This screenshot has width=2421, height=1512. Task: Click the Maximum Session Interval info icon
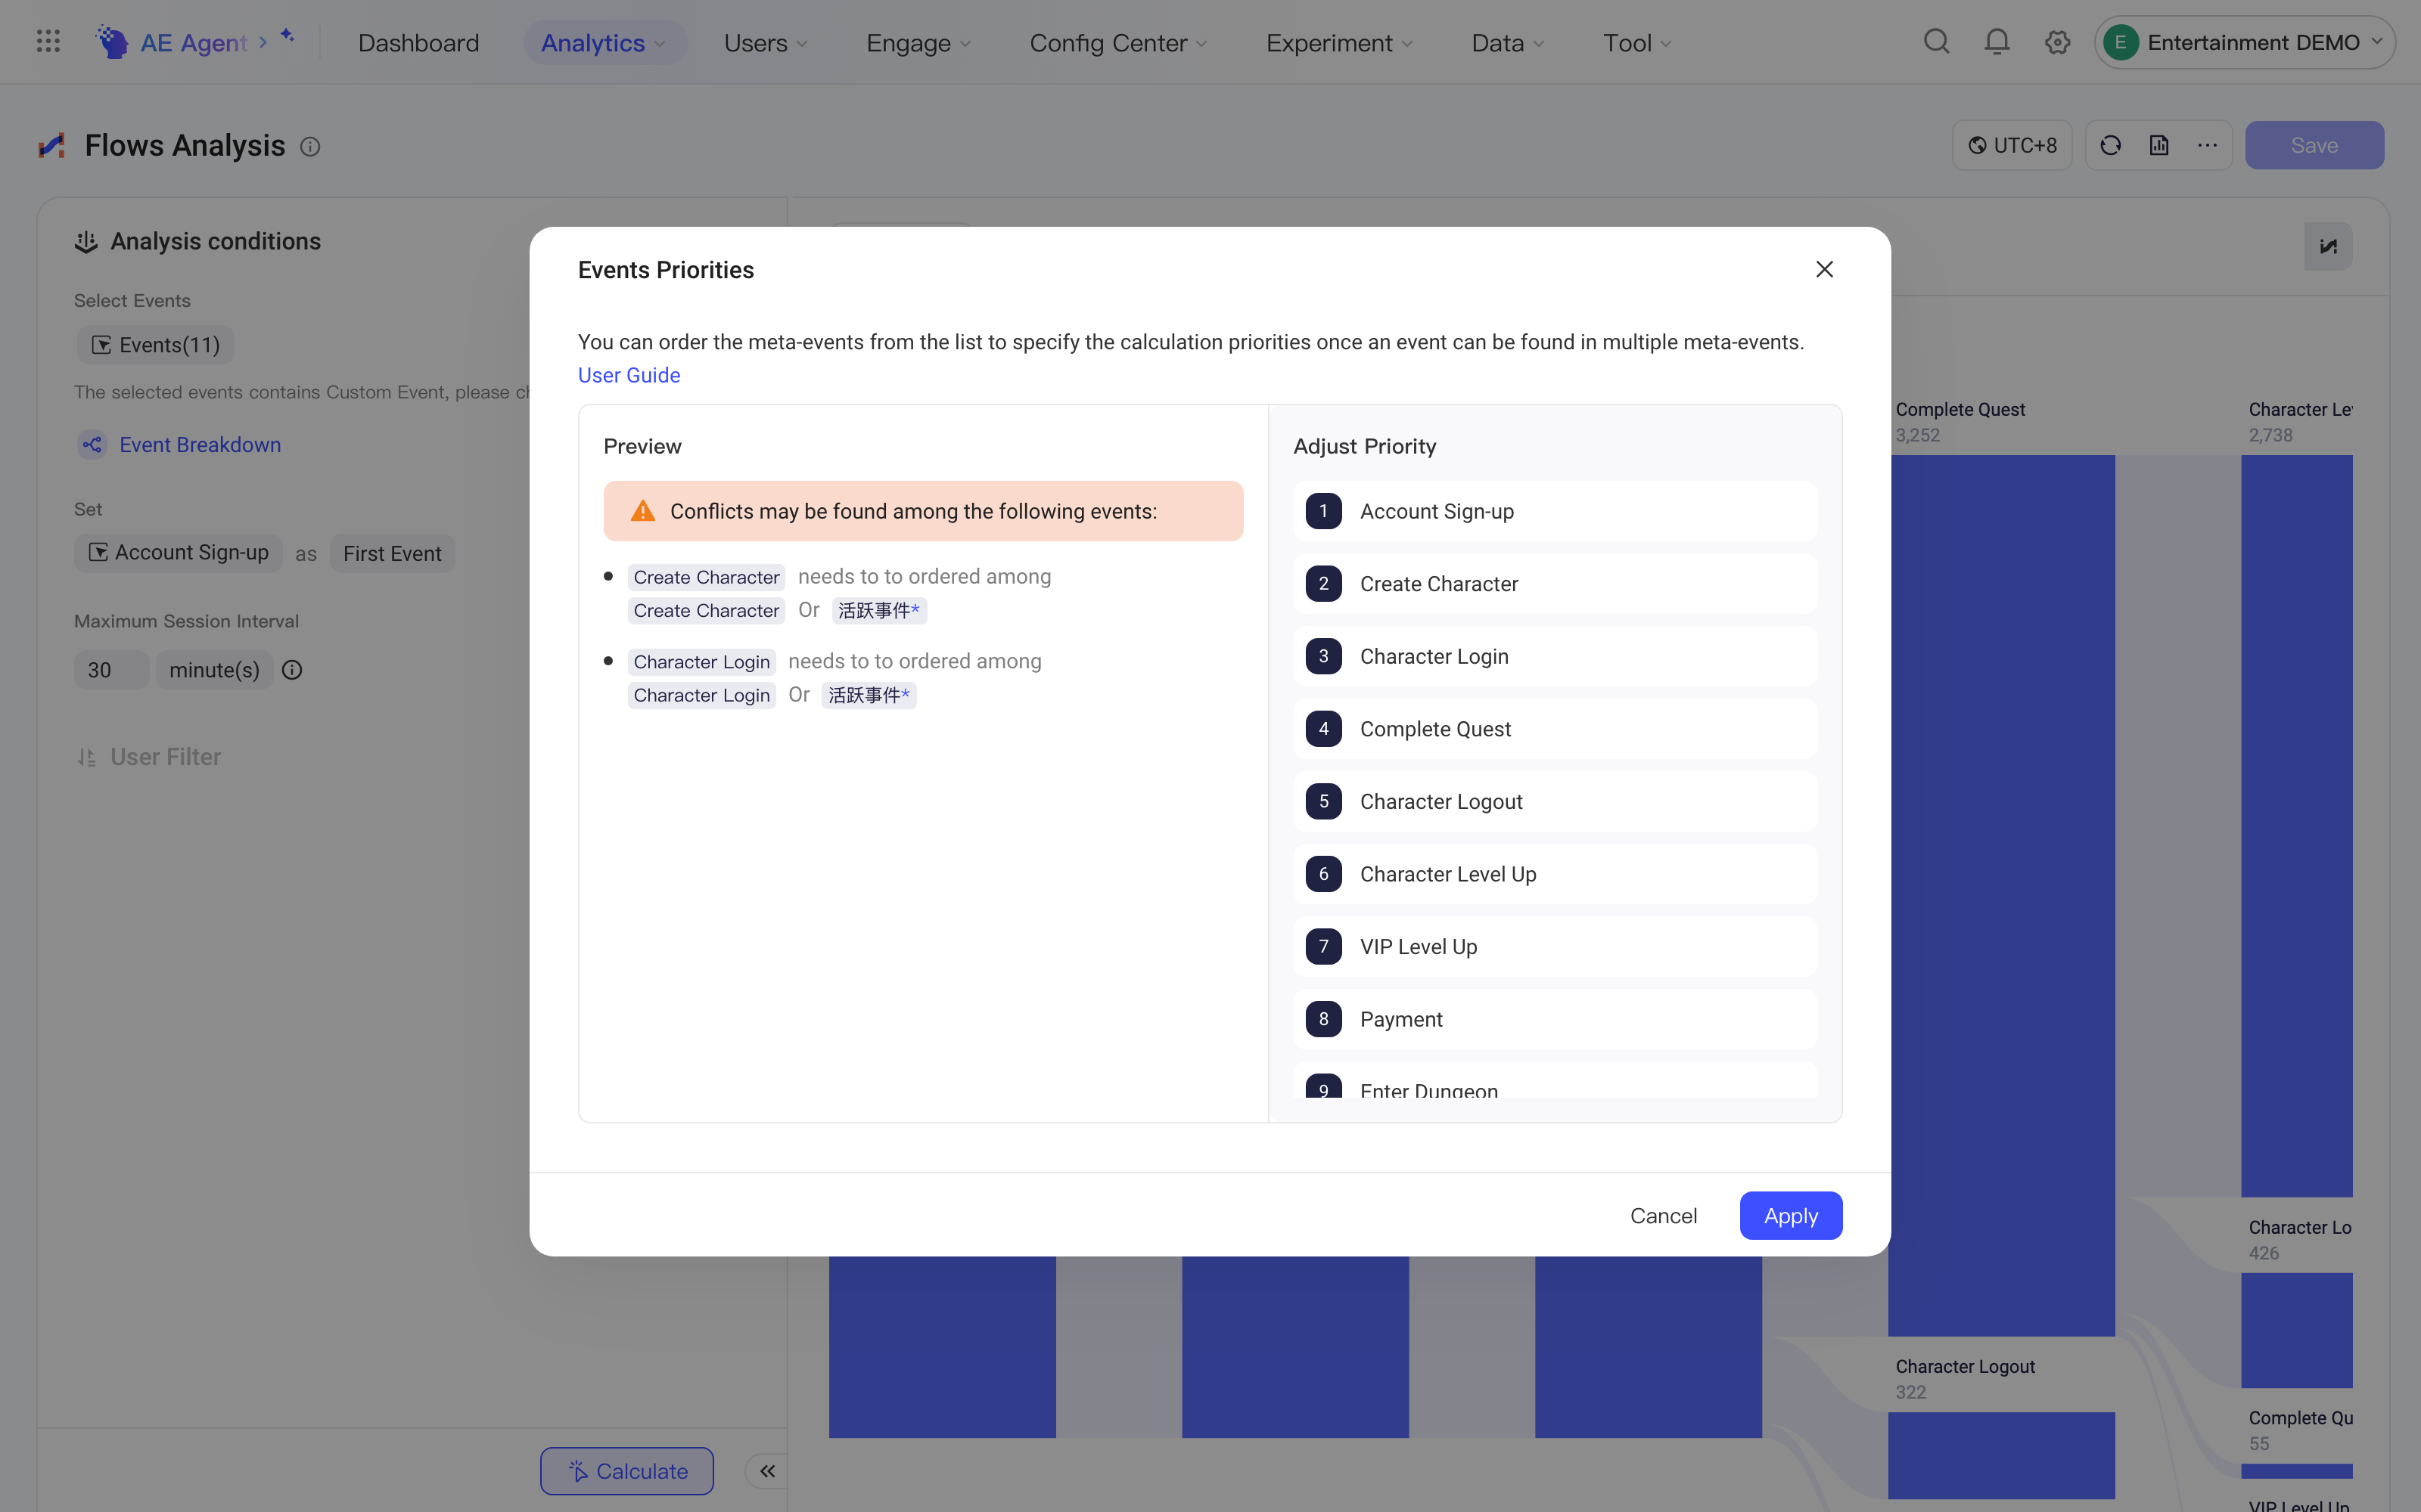click(292, 670)
